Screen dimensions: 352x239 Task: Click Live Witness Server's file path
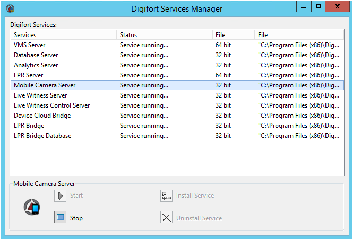(x=298, y=95)
